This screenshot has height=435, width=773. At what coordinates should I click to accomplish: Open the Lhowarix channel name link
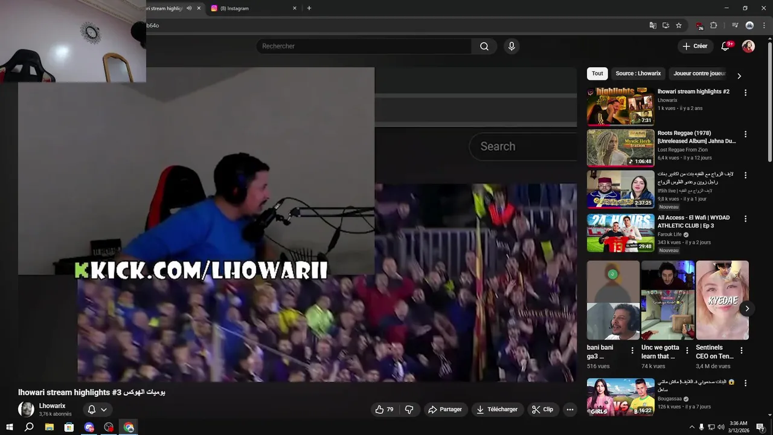(x=52, y=406)
